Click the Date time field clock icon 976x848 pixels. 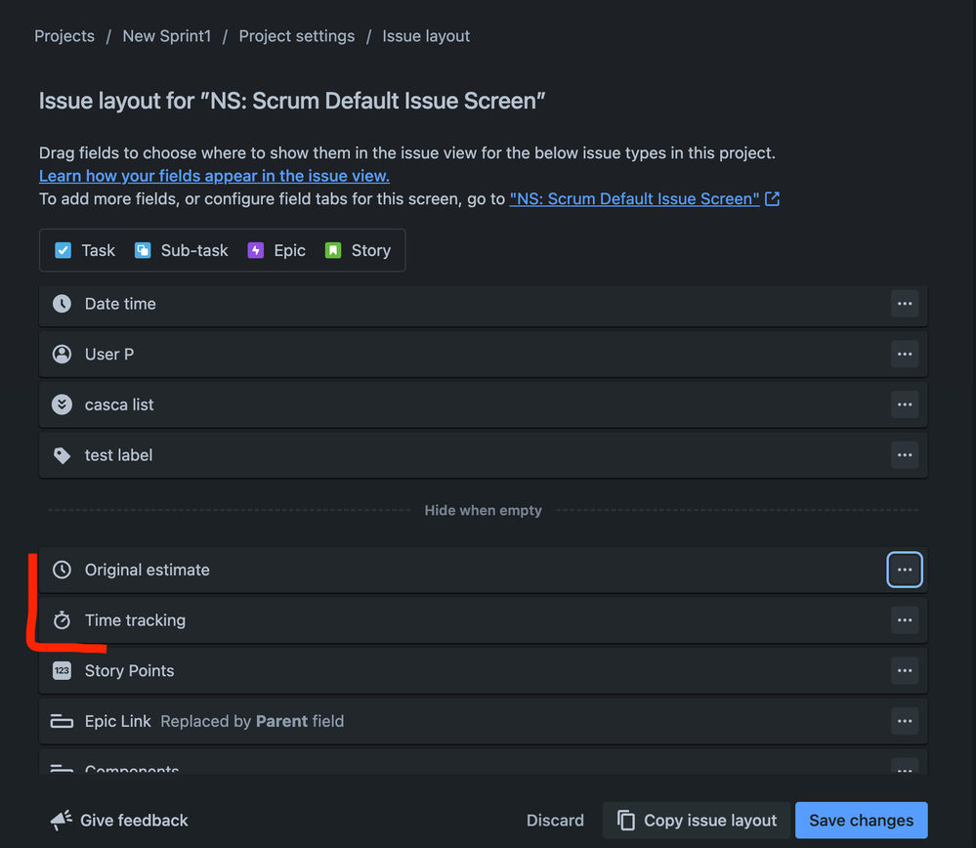coord(62,304)
